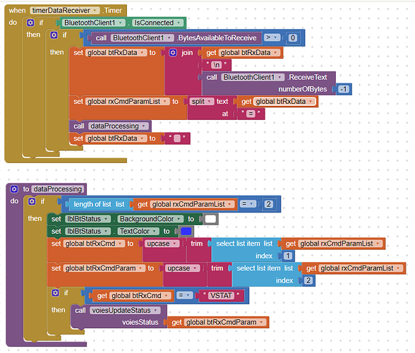This screenshot has height=353, width=415.
Task: Edit the empty text string for btRxData
Action: [x=177, y=138]
